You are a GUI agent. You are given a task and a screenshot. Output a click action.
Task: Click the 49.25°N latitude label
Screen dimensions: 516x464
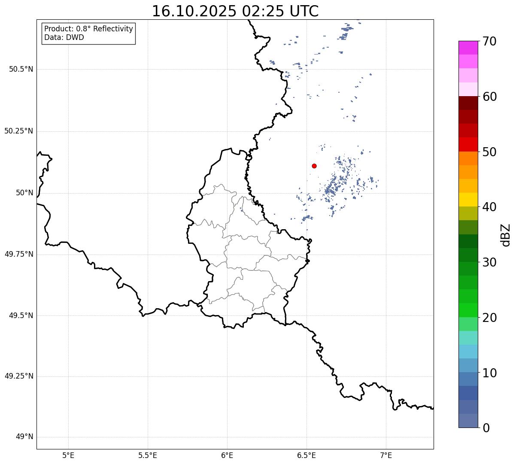[19, 376]
